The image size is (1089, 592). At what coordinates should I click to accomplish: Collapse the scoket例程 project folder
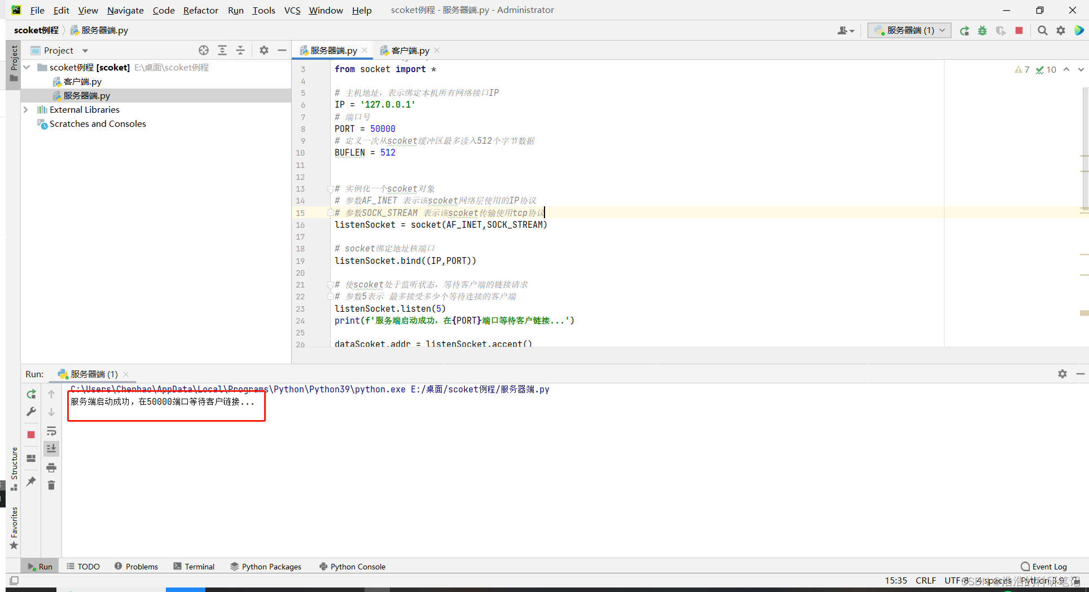[26, 67]
